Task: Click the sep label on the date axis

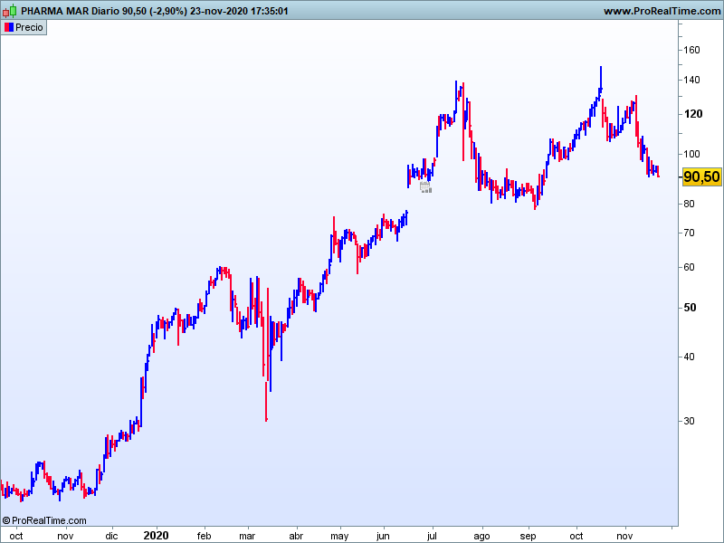Action: (x=529, y=536)
